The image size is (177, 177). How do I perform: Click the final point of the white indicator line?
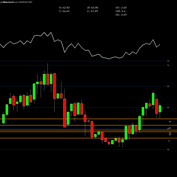point(160,44)
